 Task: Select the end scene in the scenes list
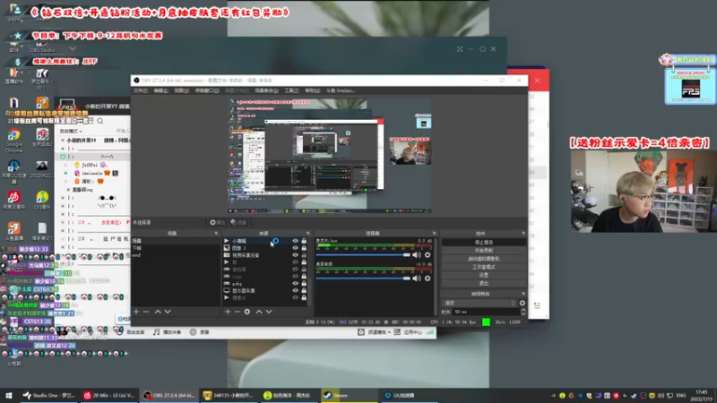point(176,255)
